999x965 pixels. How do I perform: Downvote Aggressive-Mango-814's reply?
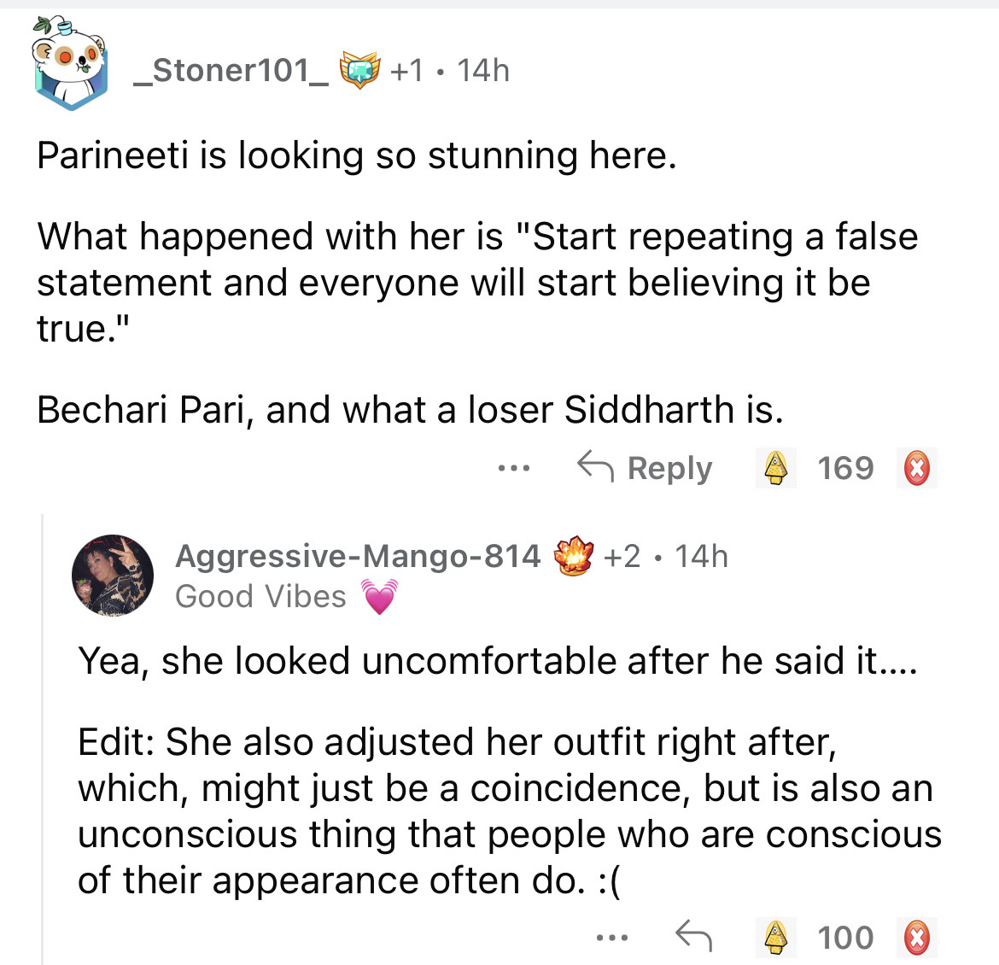coord(916,937)
